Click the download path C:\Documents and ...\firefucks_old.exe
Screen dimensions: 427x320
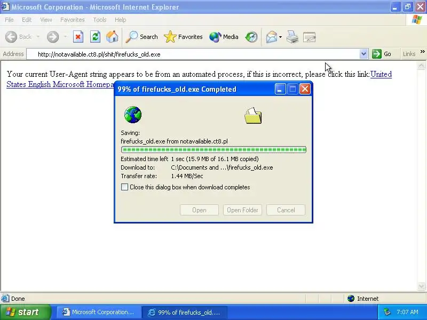point(222,167)
